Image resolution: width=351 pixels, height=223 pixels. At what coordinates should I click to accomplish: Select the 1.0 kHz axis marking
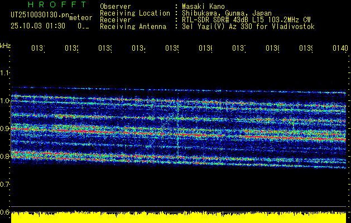[5, 101]
